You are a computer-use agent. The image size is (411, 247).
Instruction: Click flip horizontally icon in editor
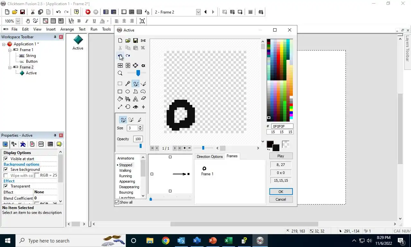pyautogui.click(x=120, y=65)
